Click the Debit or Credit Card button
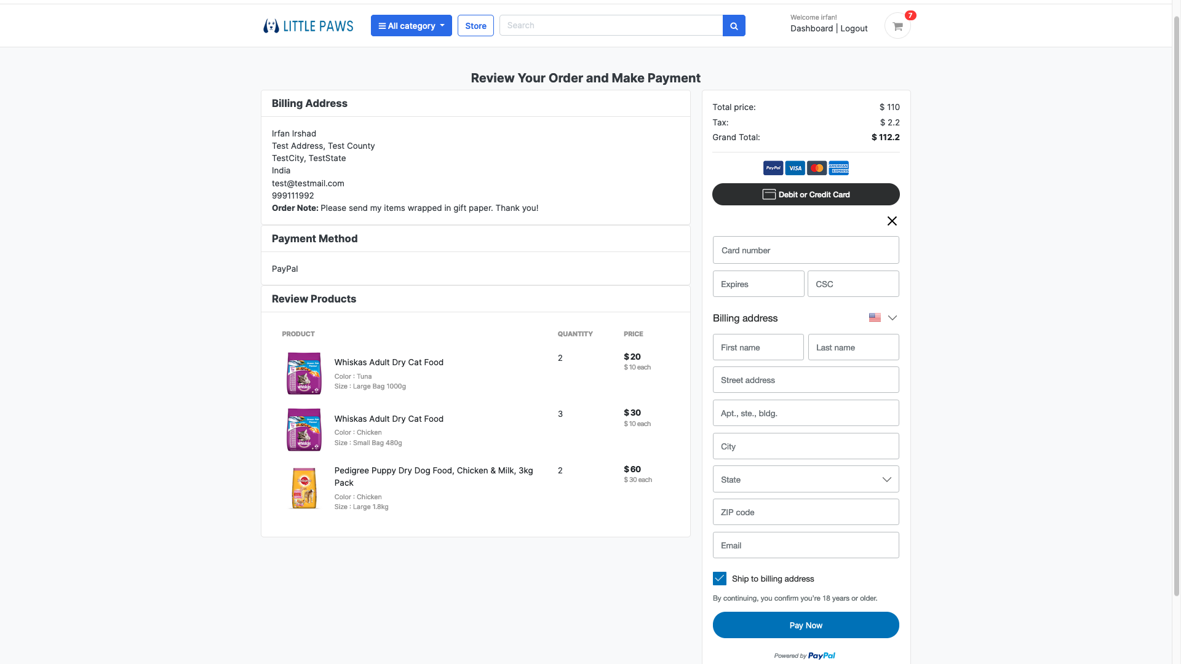The image size is (1181, 664). click(806, 194)
